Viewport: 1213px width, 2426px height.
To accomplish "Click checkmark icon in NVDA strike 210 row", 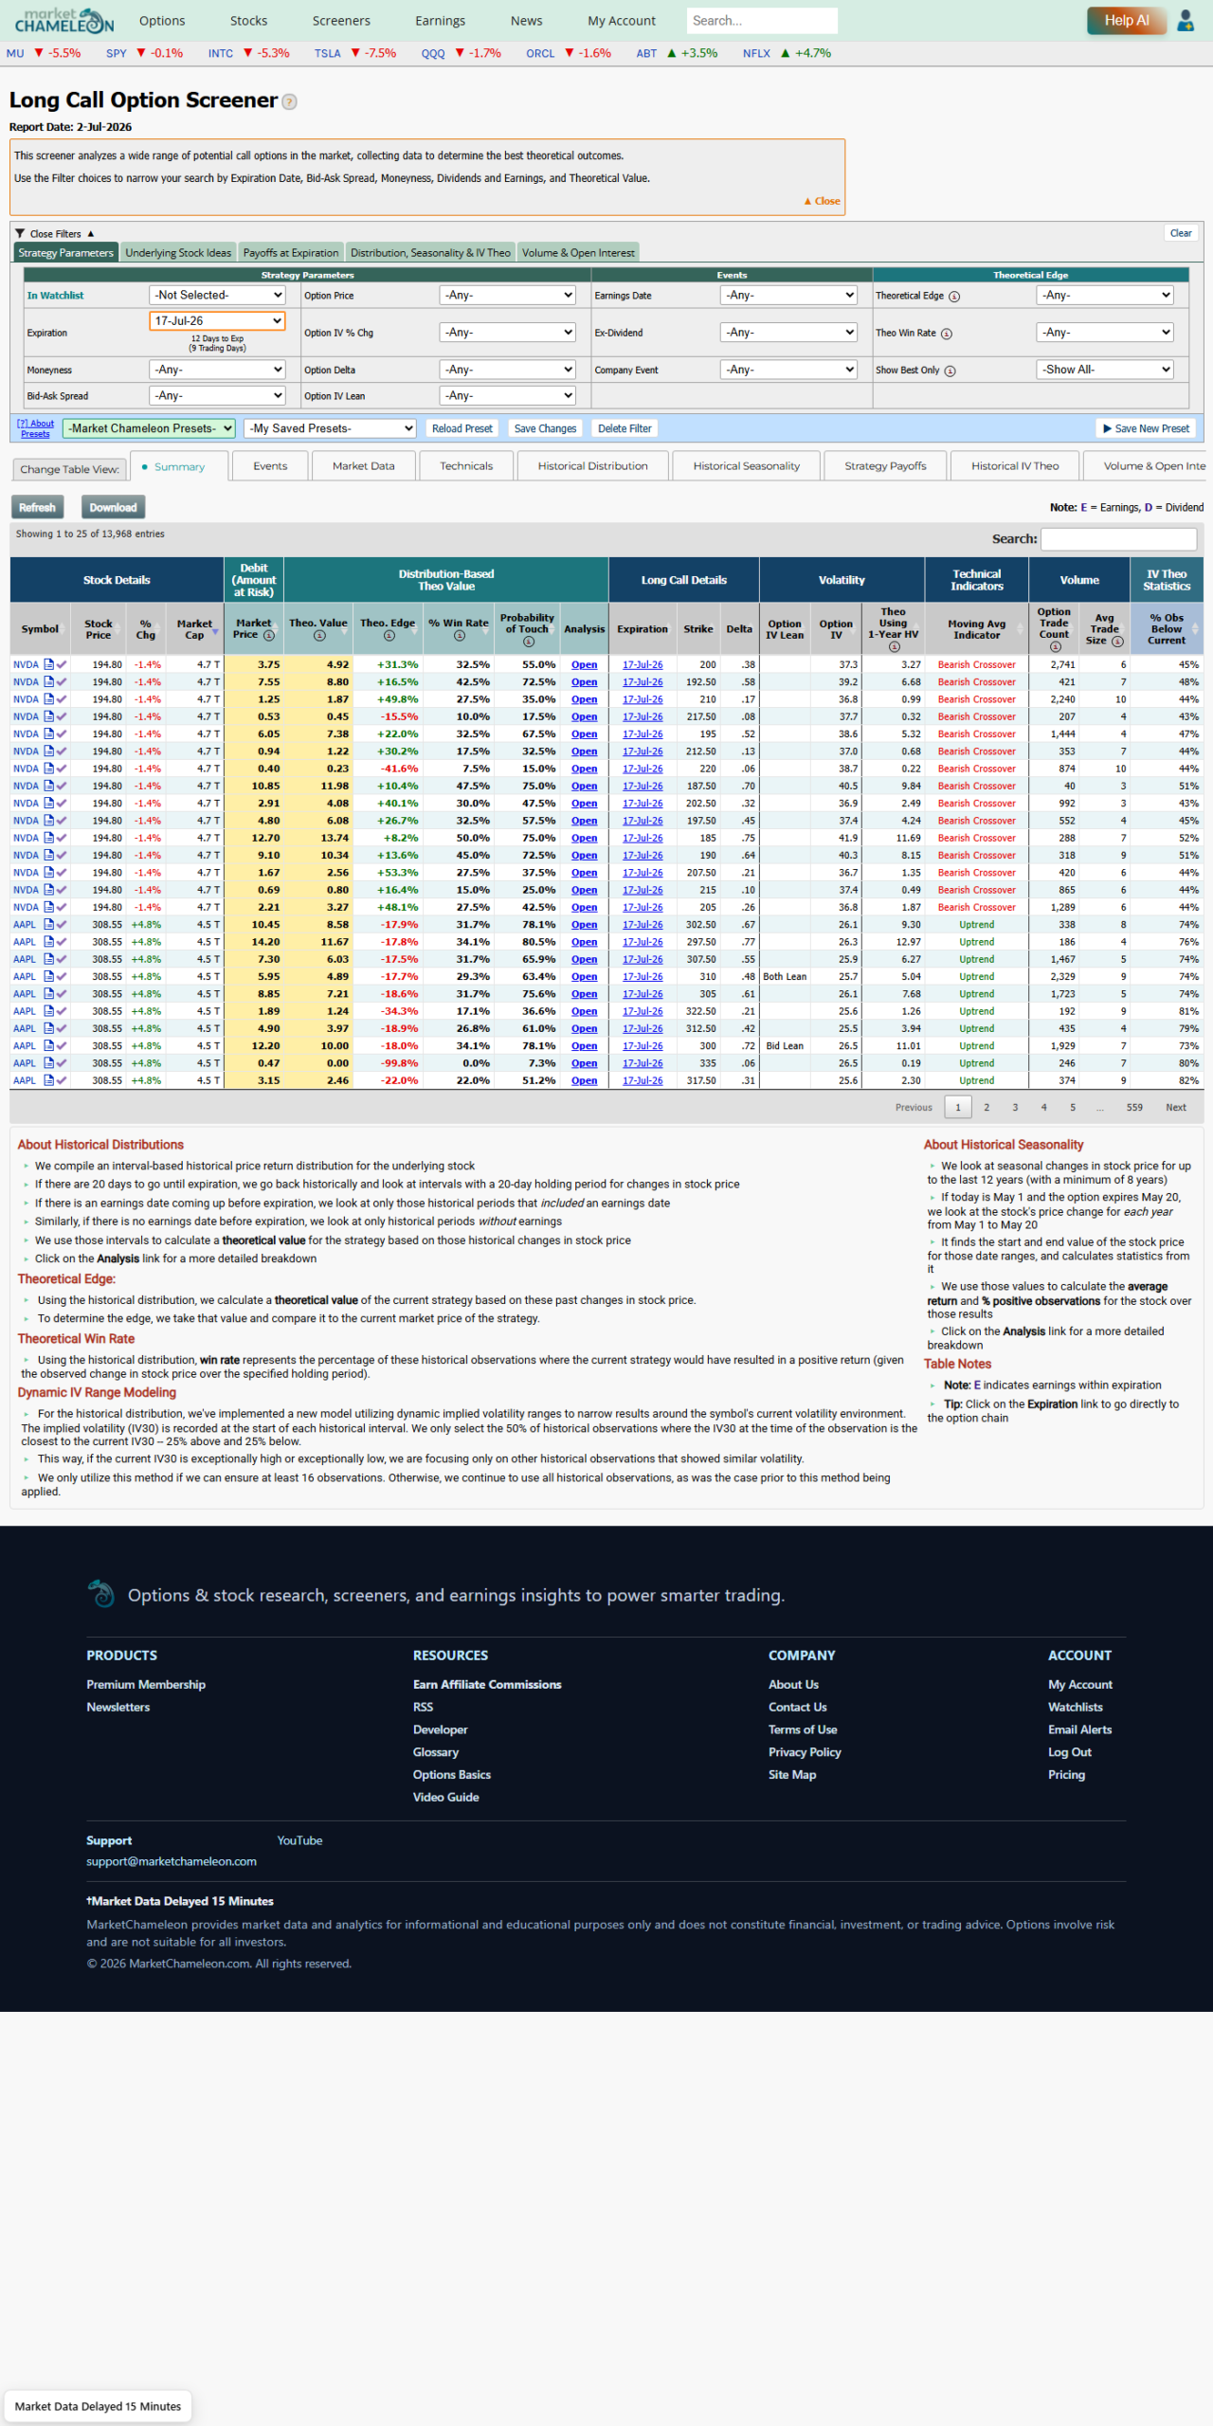I will [62, 700].
